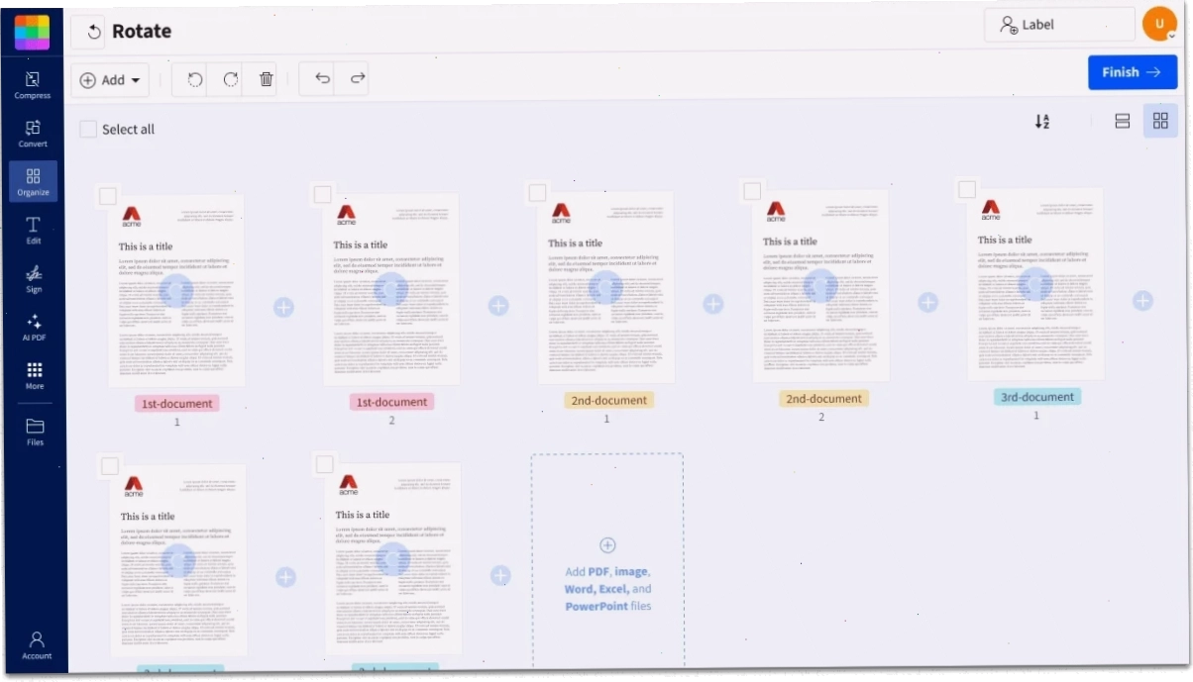
Task: Open the AI PDF tool in sidebar
Action: tap(35, 328)
